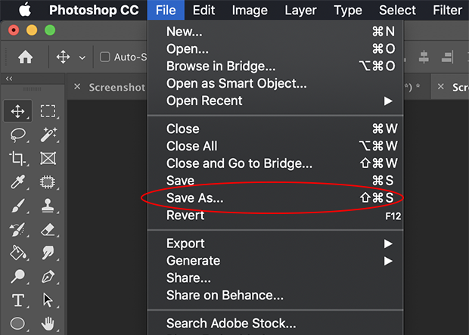Image resolution: width=469 pixels, height=335 pixels.
Task: Pick the Eyedropper tool
Action: [17, 181]
